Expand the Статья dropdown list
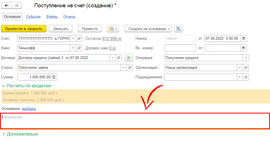270x151 pixels. point(124,67)
